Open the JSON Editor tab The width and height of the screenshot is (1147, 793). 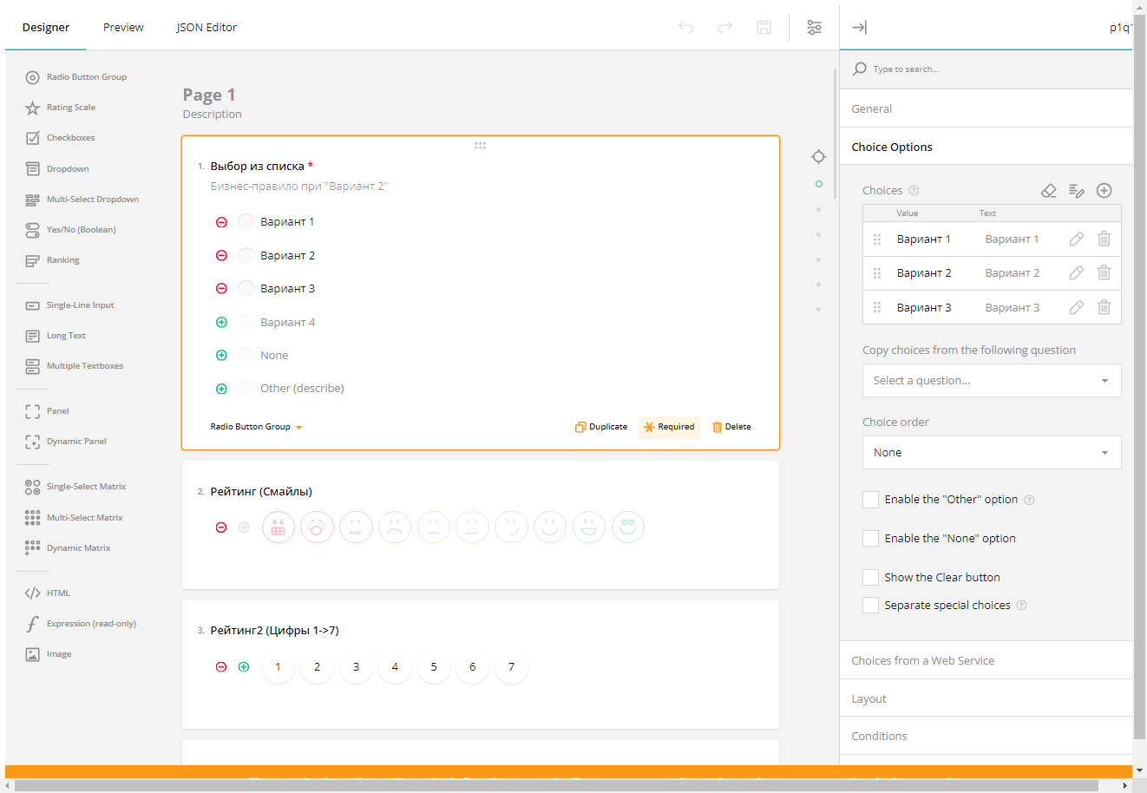pos(206,27)
